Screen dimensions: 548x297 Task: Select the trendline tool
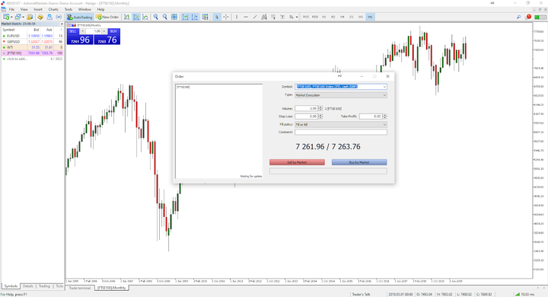pos(255,17)
